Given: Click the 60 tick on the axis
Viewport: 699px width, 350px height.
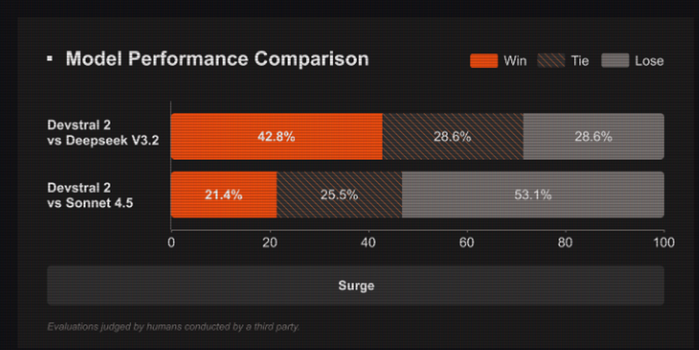Looking at the screenshot, I should pos(466,243).
